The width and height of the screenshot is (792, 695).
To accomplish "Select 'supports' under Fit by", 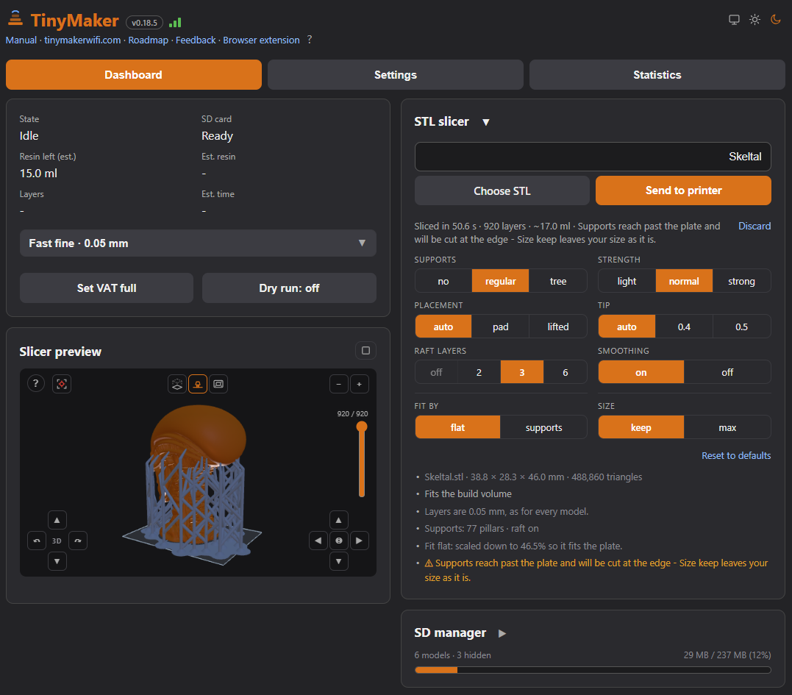I will pyautogui.click(x=543, y=427).
